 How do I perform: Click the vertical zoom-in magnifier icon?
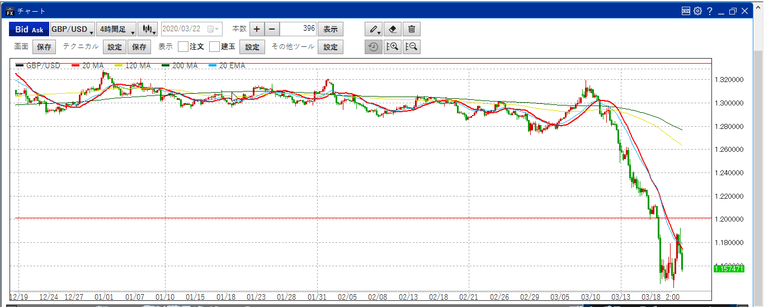(x=393, y=47)
